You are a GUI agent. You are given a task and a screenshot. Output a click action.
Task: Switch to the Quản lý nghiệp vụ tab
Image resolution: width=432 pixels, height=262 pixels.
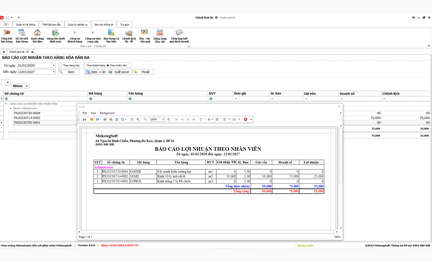pos(78,25)
